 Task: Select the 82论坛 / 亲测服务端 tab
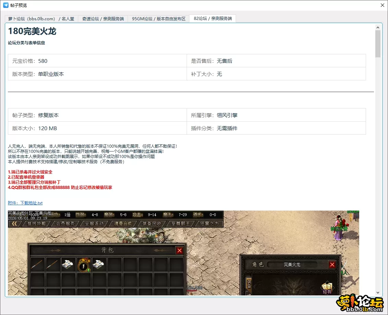pos(213,18)
